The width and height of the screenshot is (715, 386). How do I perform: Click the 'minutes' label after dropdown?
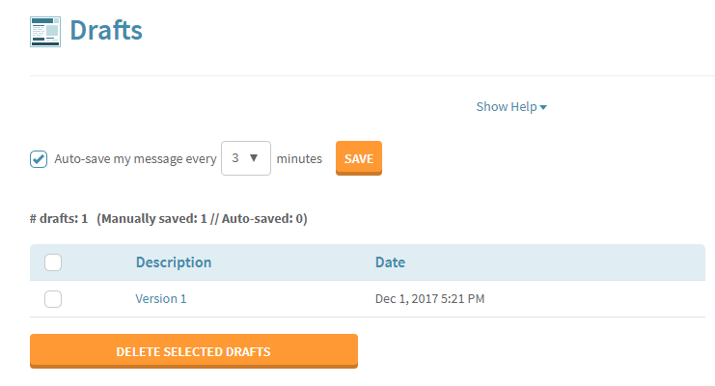click(x=299, y=159)
